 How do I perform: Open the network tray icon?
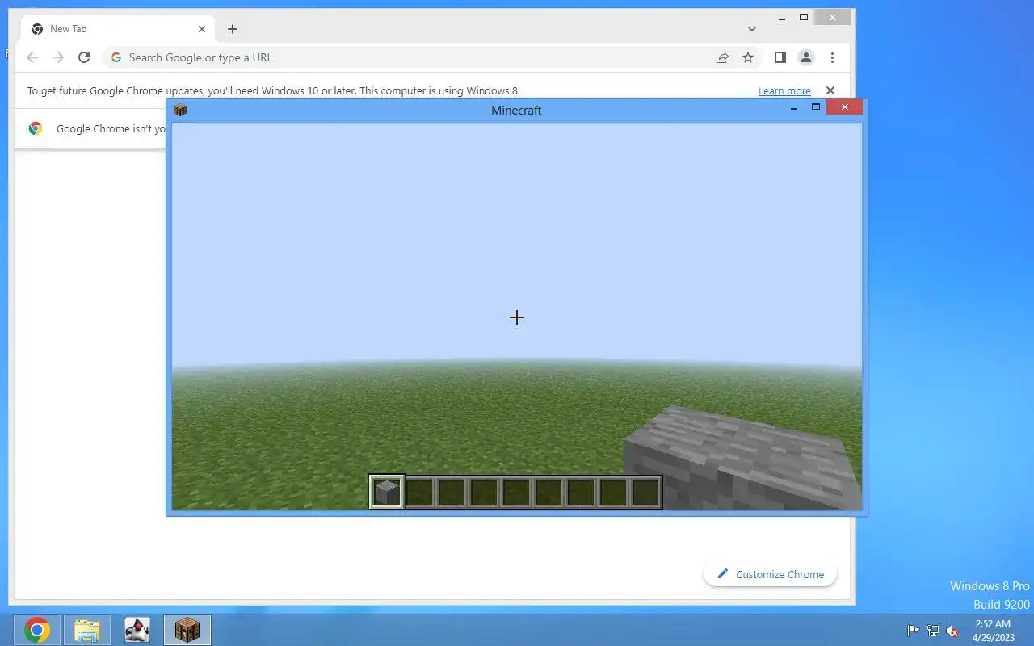click(x=933, y=631)
